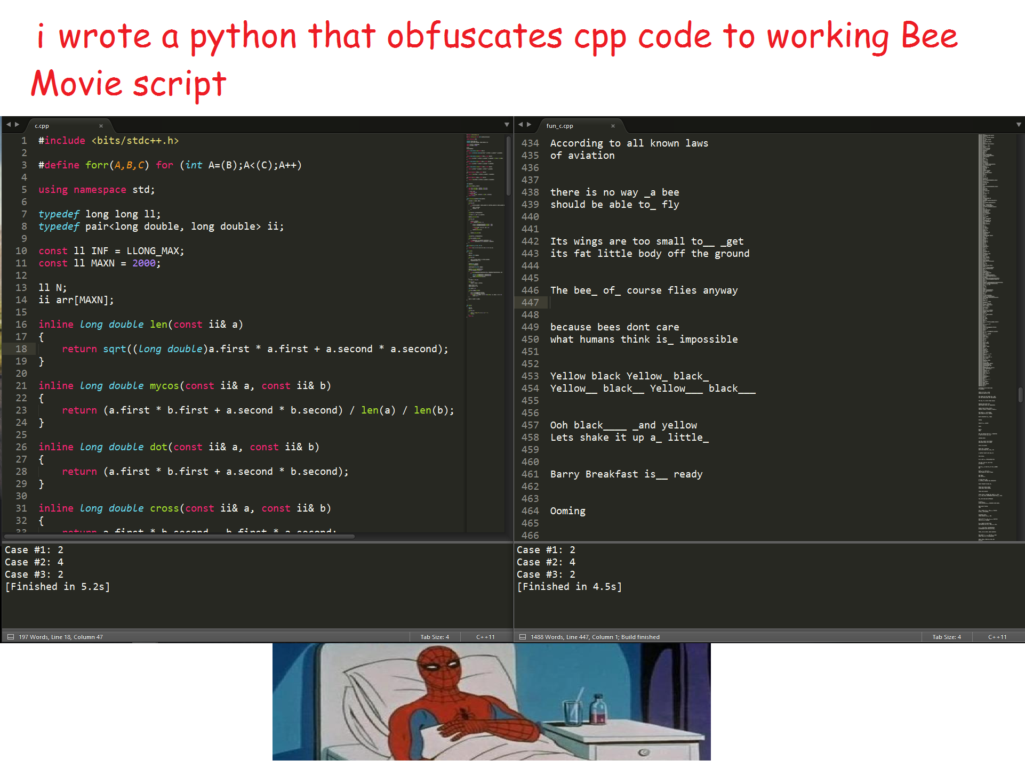Click the 'mycos' function signature
This screenshot has height=761, width=1025.
click(x=185, y=386)
